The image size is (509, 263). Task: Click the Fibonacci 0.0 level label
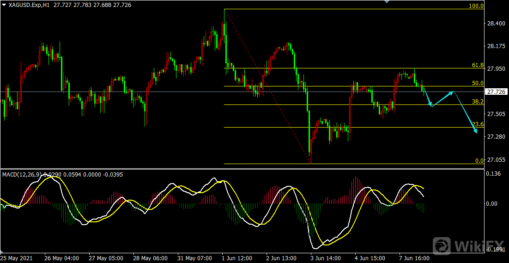479,160
